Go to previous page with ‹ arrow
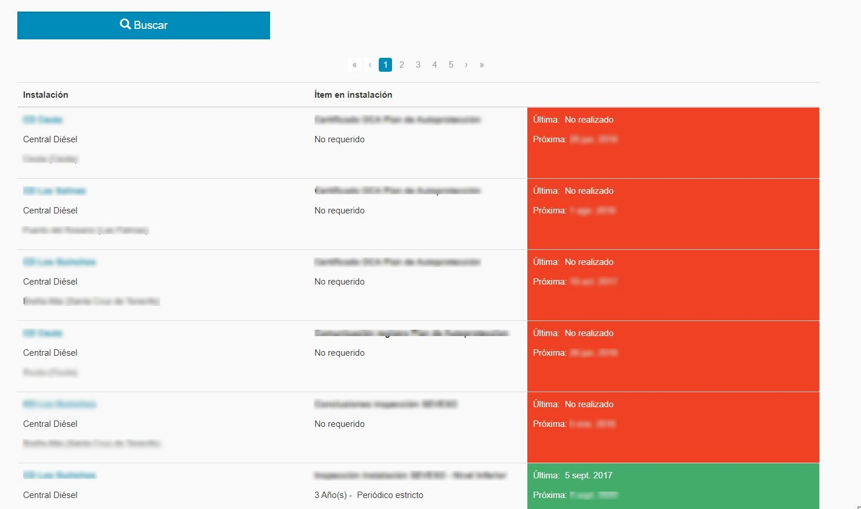 [370, 65]
